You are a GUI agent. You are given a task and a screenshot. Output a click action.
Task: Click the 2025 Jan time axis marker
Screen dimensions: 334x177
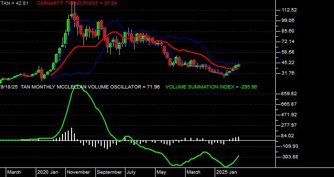(x=227, y=172)
